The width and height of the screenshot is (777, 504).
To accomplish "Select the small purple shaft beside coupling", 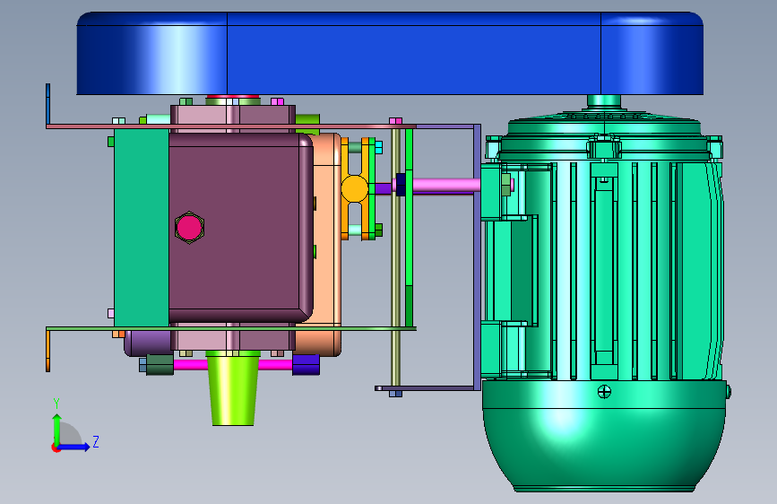I will pyautogui.click(x=383, y=188).
